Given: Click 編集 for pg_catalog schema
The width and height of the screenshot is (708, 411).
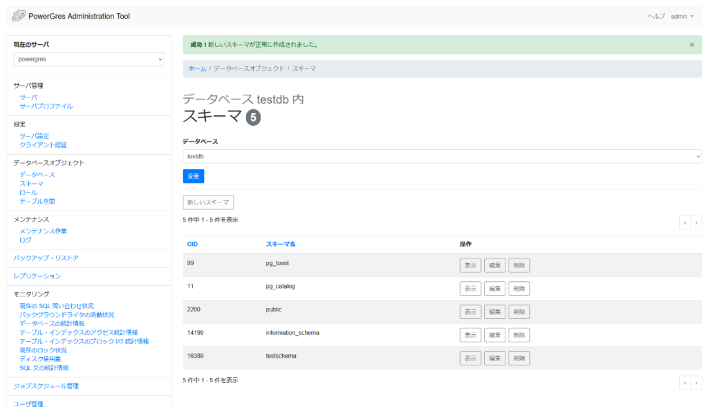Looking at the screenshot, I should coord(495,289).
